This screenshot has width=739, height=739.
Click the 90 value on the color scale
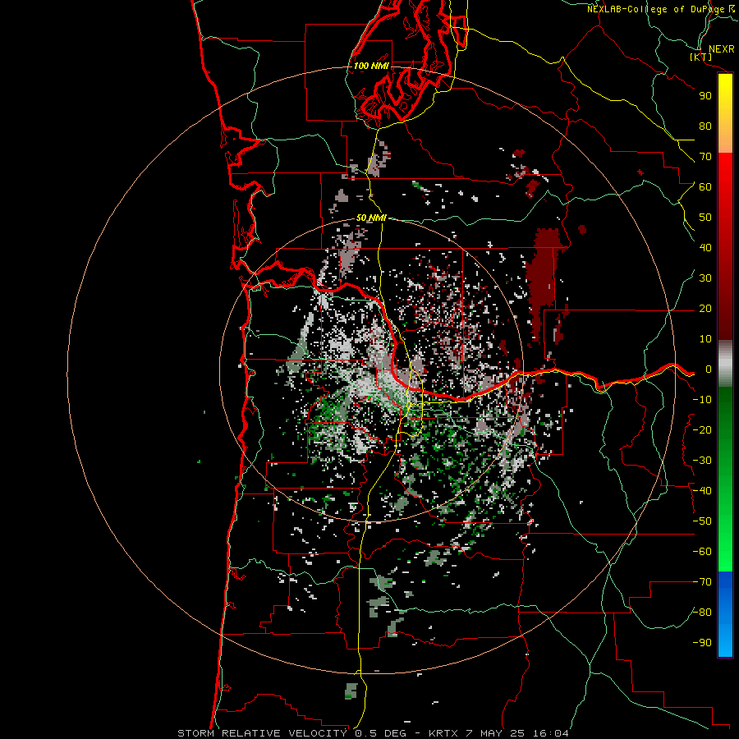tap(705, 96)
